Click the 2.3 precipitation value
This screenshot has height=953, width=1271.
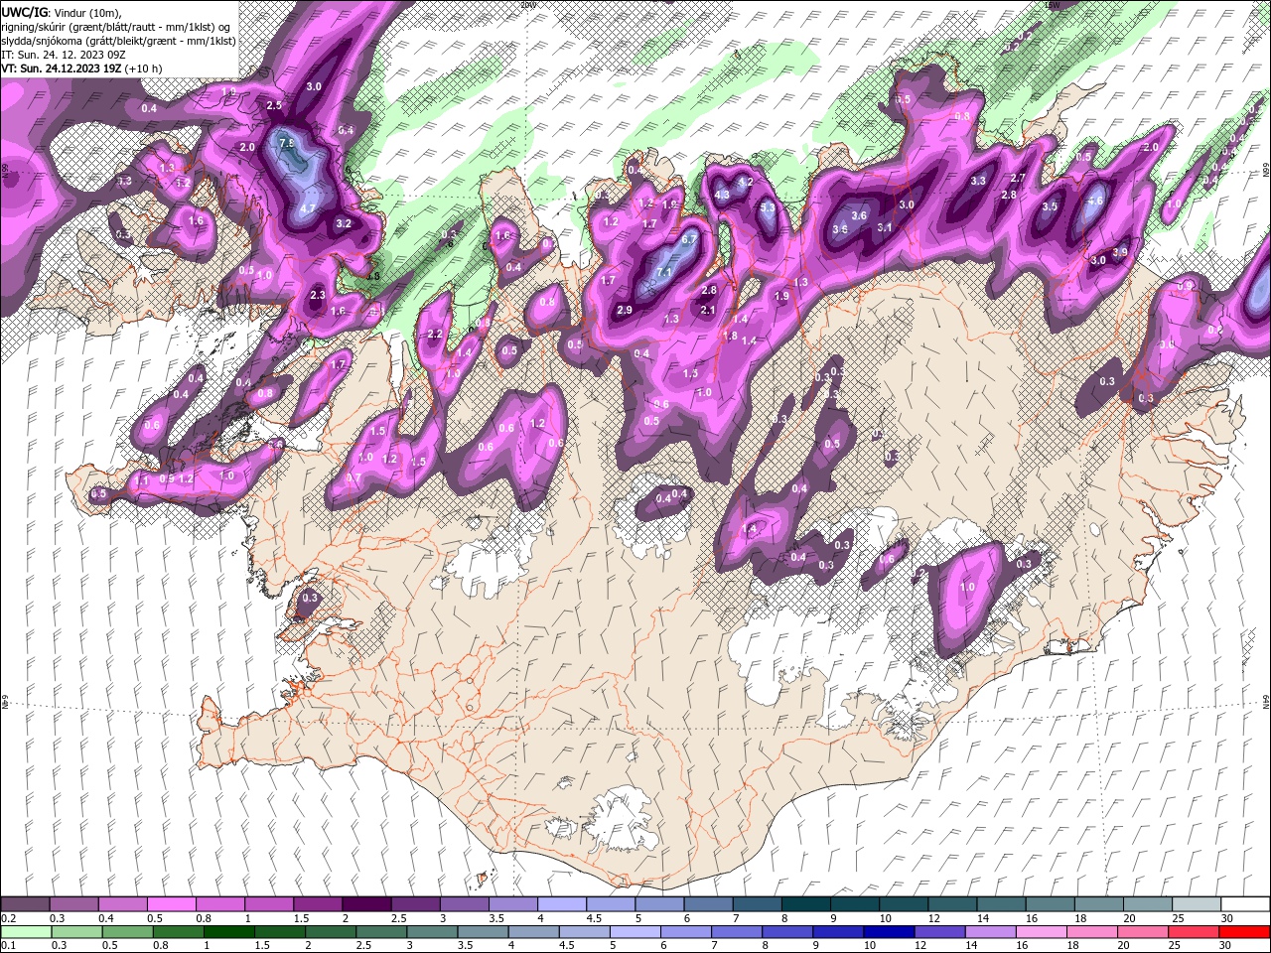[318, 295]
